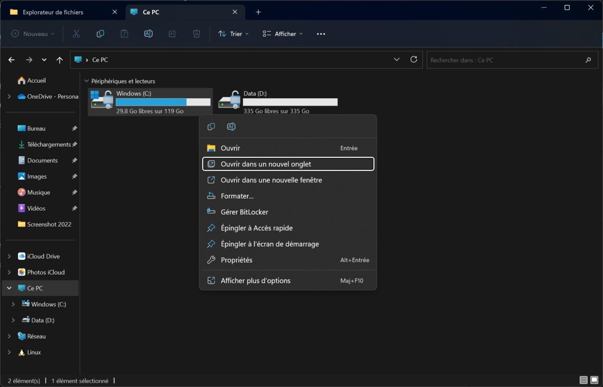The image size is (603, 387).
Task: Expand Réseau tree node
Action: [x=9, y=336]
